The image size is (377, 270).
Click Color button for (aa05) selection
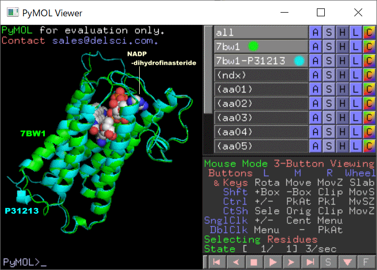369,146
